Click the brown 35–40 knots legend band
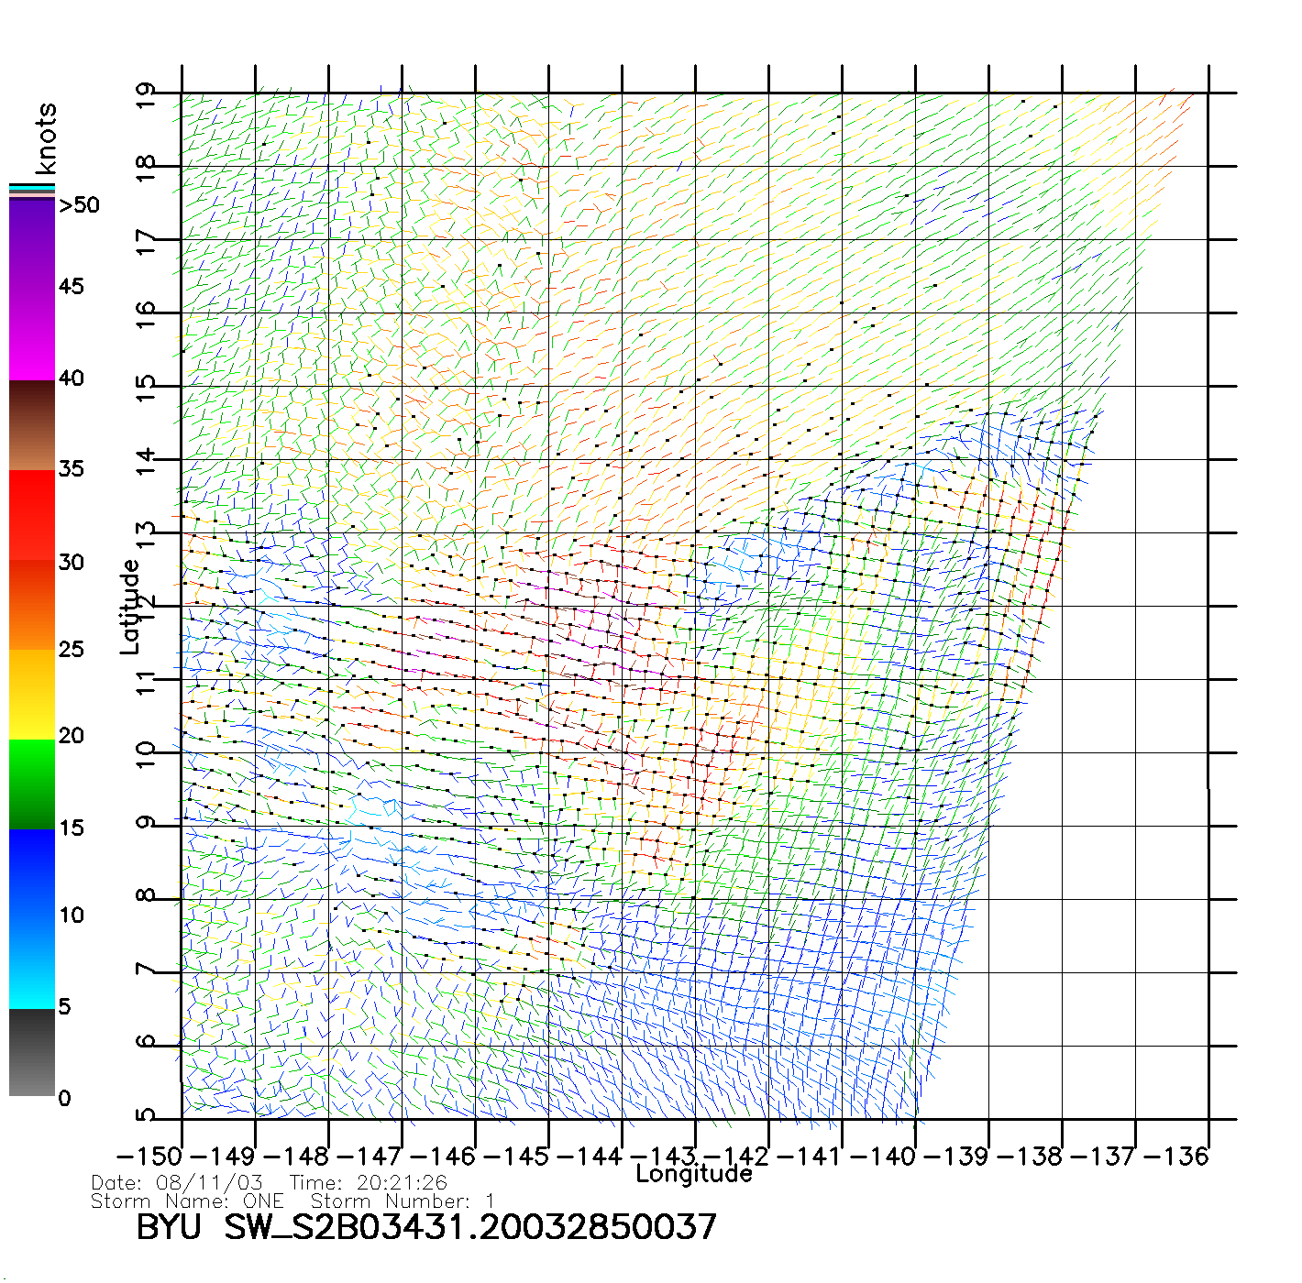 [32, 425]
